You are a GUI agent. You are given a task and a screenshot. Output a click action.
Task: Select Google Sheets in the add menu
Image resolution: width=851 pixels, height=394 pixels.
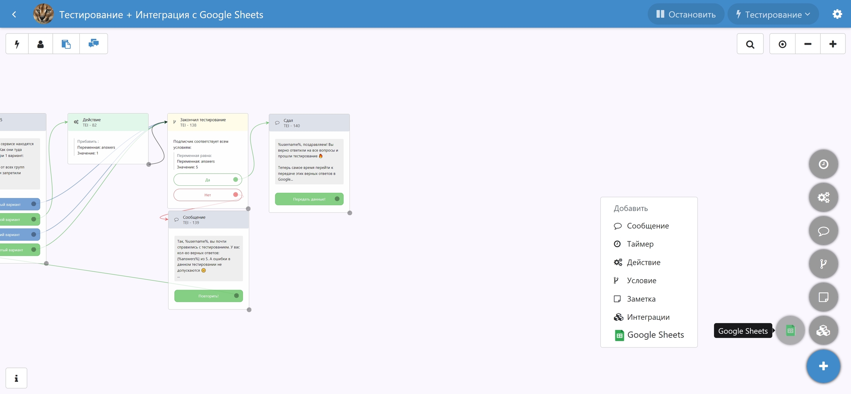point(655,335)
